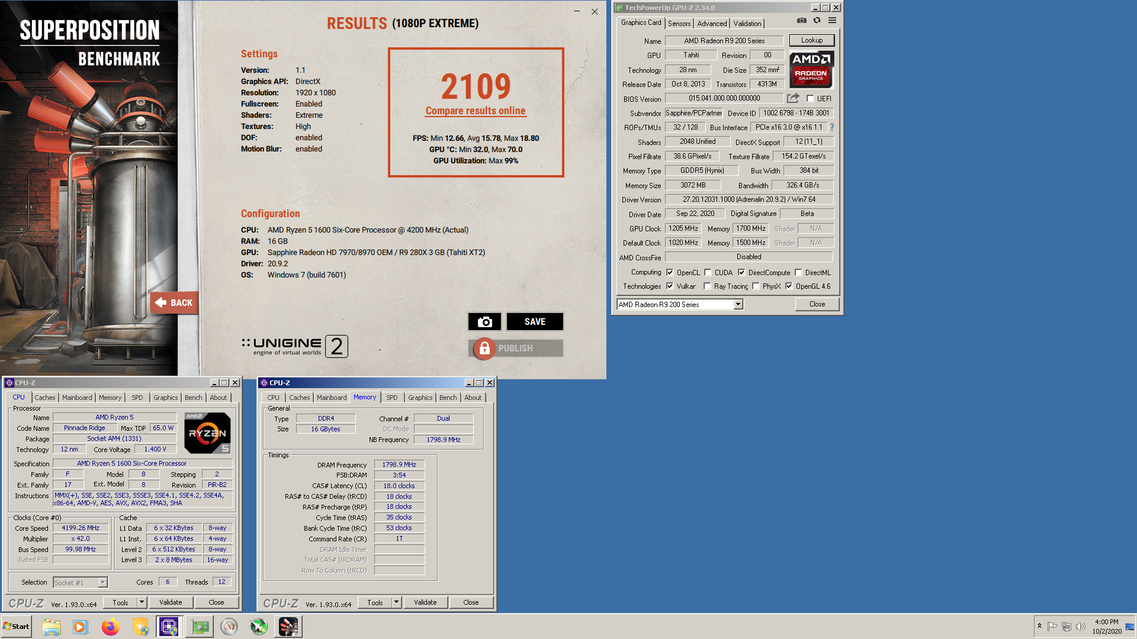Screen dimensions: 1137x639
Task: Toggle the Ray Tracing checkbox
Action: (707, 286)
